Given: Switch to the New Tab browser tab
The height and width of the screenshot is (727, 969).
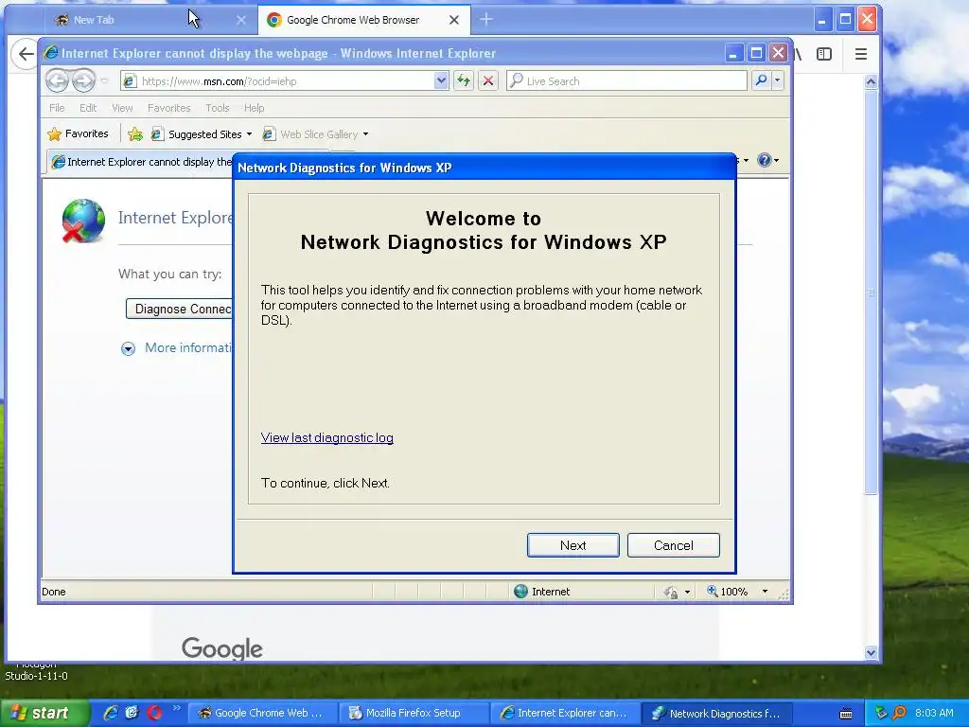Looking at the screenshot, I should click(x=142, y=20).
